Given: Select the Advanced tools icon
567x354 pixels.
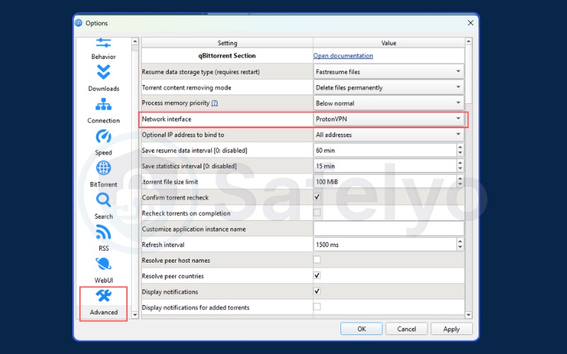Looking at the screenshot, I should coord(103,296).
